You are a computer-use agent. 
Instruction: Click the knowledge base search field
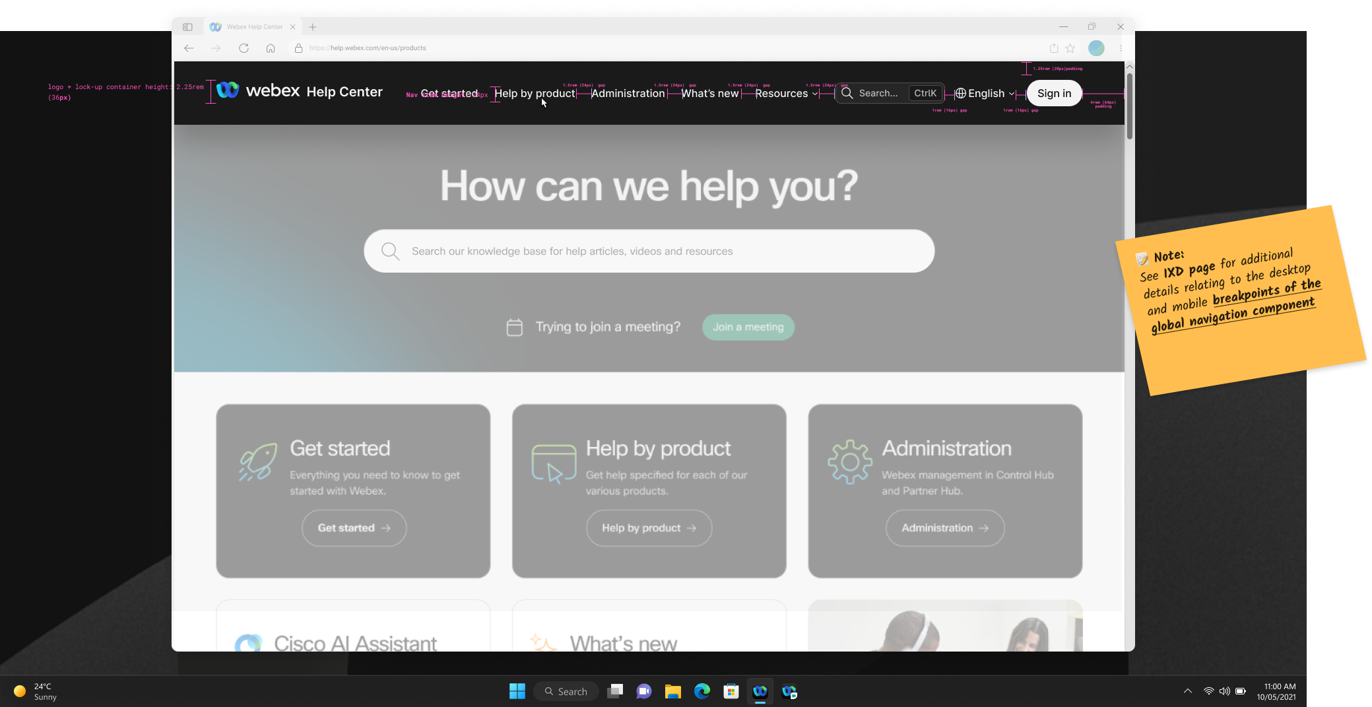click(x=649, y=251)
